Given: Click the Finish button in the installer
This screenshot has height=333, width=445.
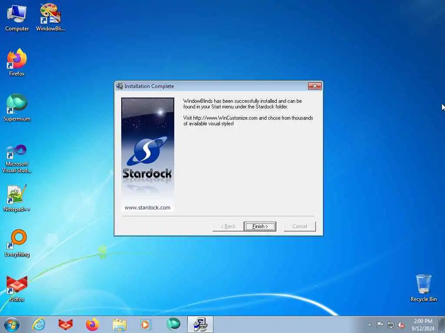Looking at the screenshot, I should click(x=260, y=226).
